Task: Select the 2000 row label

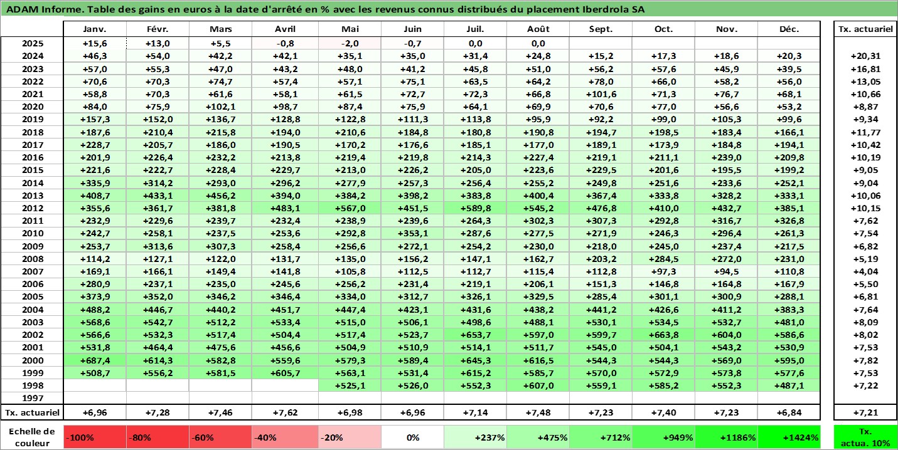Action: [32, 360]
